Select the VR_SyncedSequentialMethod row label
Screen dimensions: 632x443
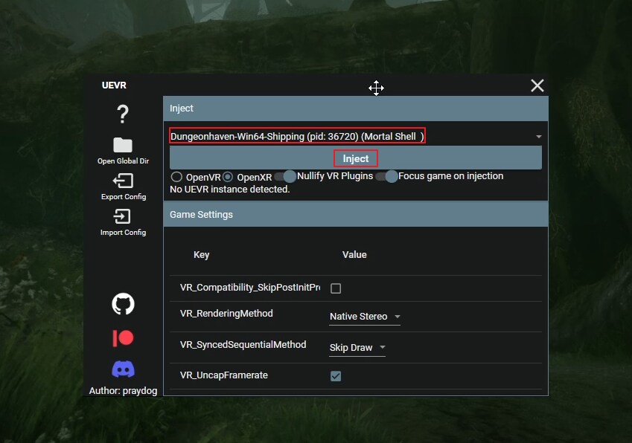pyautogui.click(x=243, y=345)
